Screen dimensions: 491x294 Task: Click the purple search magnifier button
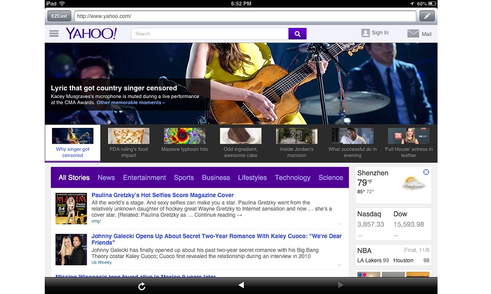click(x=297, y=34)
